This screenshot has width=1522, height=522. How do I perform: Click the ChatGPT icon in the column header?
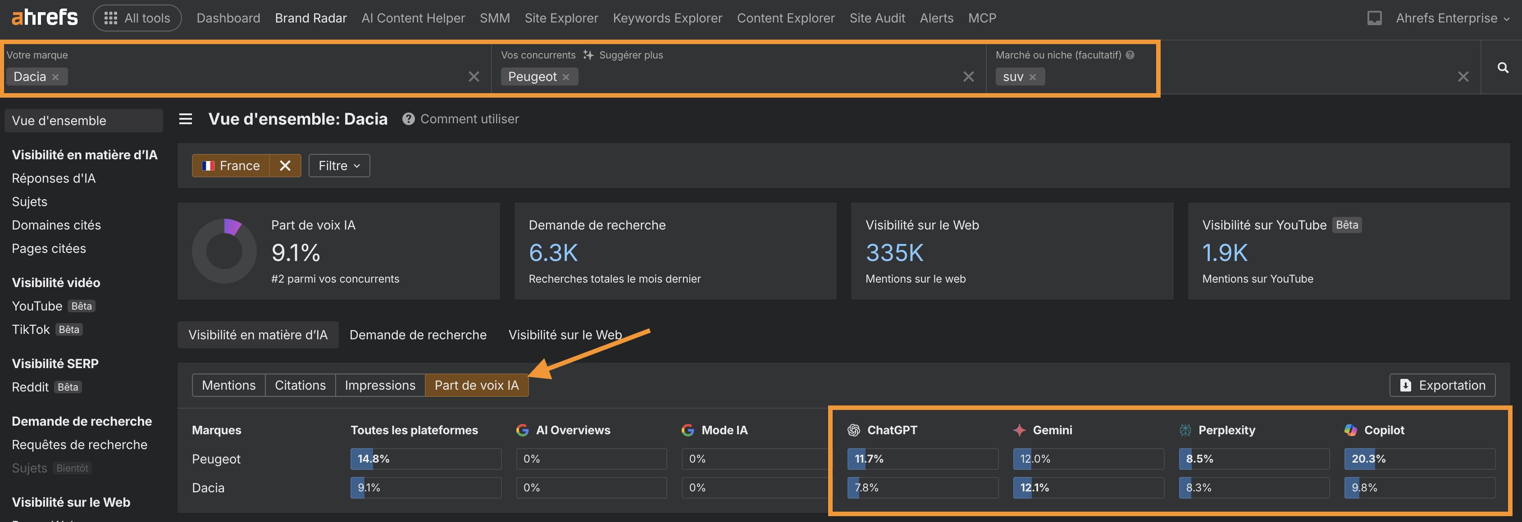coord(853,430)
